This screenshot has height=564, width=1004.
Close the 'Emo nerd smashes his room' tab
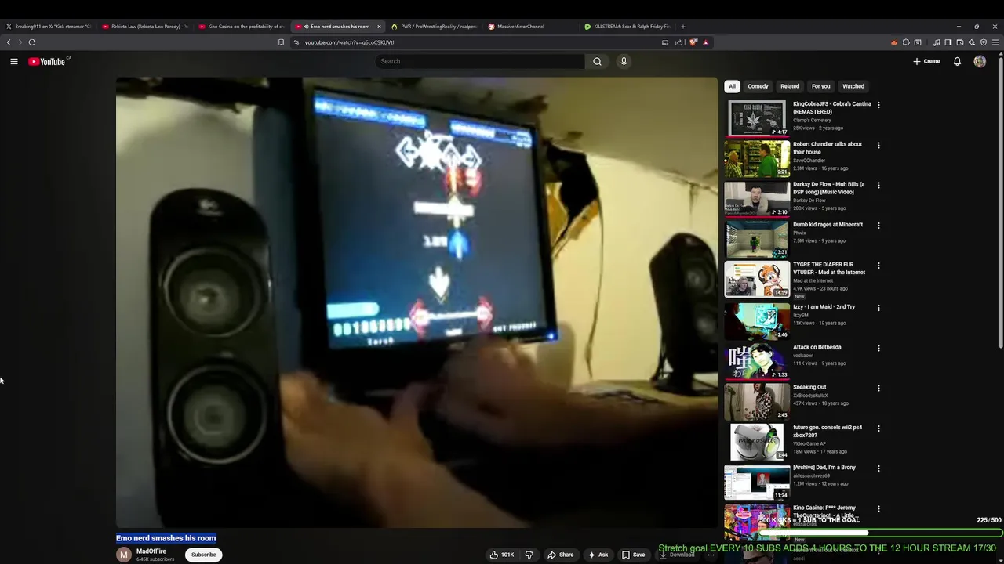point(379,27)
